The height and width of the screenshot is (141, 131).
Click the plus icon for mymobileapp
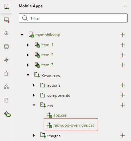pyautogui.click(x=123, y=35)
